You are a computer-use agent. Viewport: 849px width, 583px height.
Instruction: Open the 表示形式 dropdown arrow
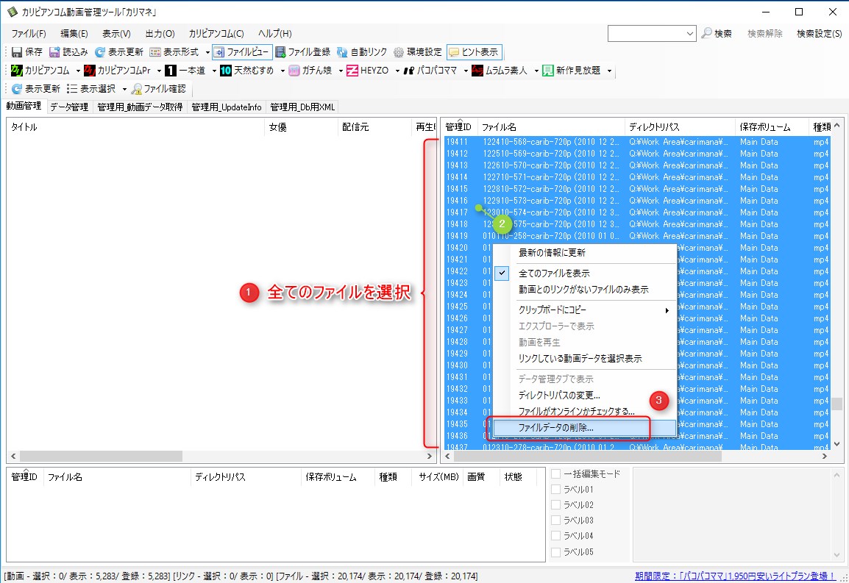click(x=209, y=51)
